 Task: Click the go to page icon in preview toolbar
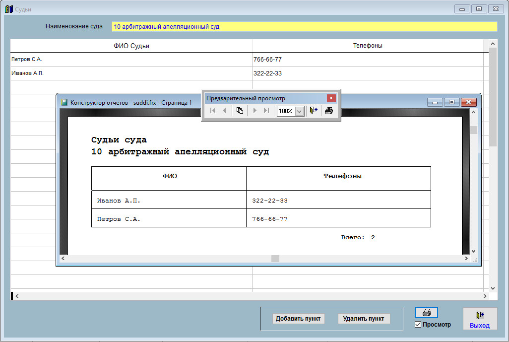[240, 111]
